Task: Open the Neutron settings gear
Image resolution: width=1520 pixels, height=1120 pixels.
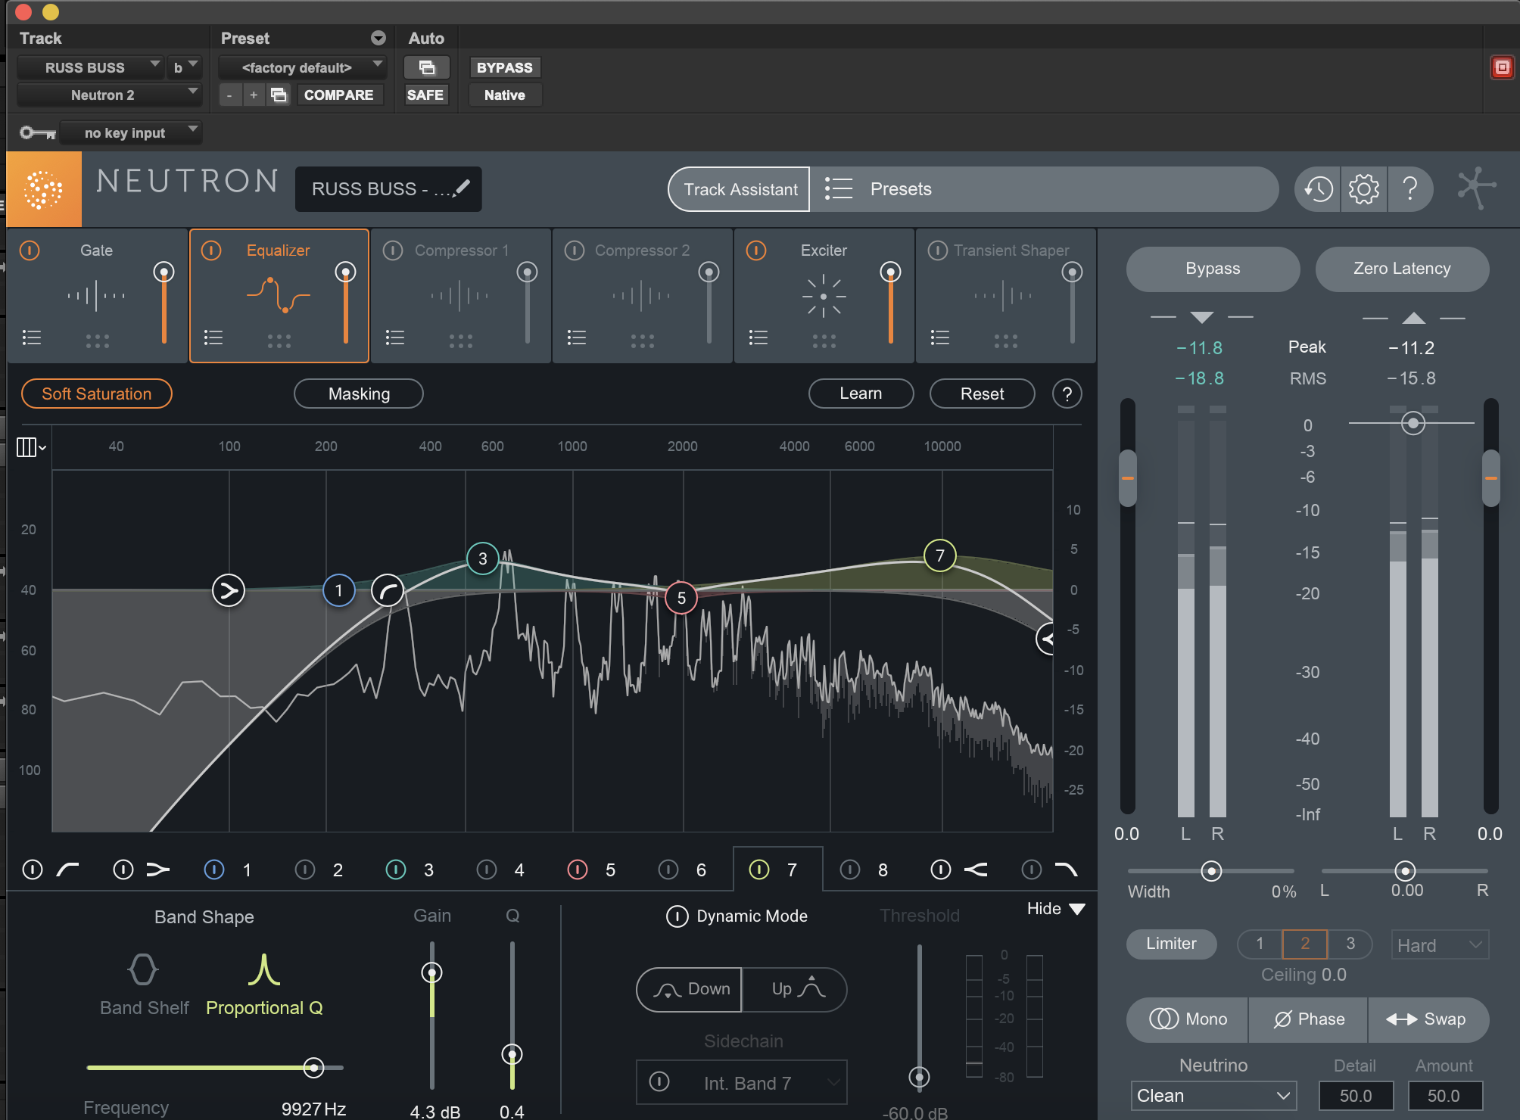Action: coord(1364,189)
